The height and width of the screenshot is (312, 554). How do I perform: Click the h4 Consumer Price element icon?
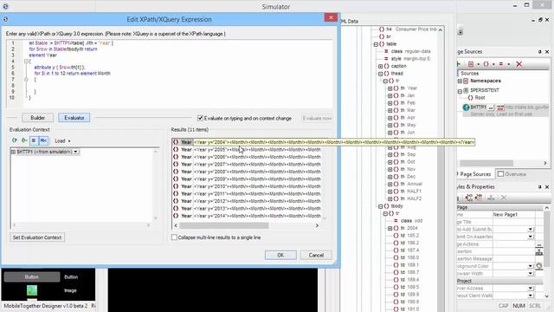pos(382,29)
